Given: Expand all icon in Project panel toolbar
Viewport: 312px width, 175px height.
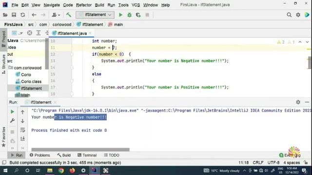Looking at the screenshot, I should [38, 33].
